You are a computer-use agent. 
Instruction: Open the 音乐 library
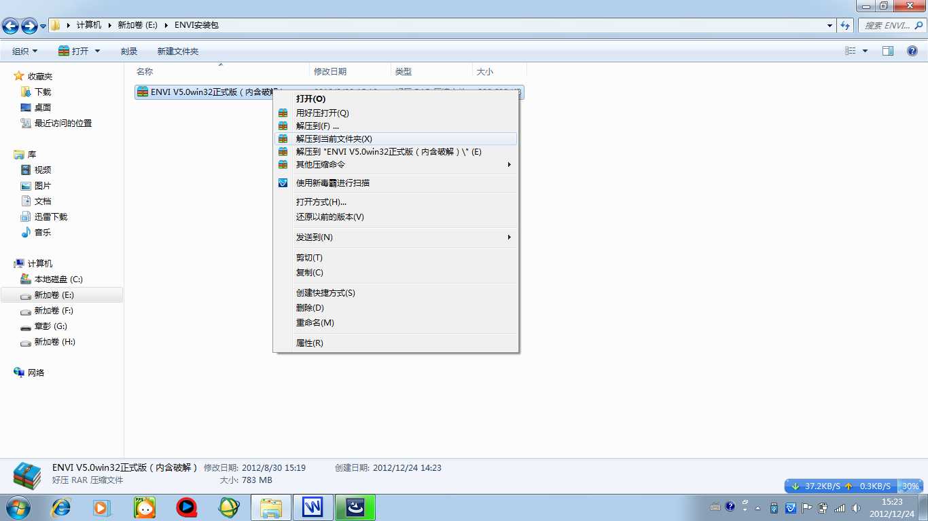tap(42, 233)
